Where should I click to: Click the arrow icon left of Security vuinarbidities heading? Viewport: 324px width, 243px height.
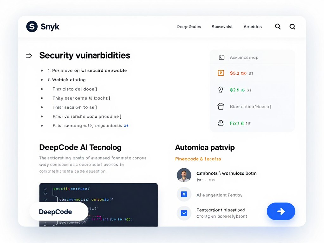(29, 55)
